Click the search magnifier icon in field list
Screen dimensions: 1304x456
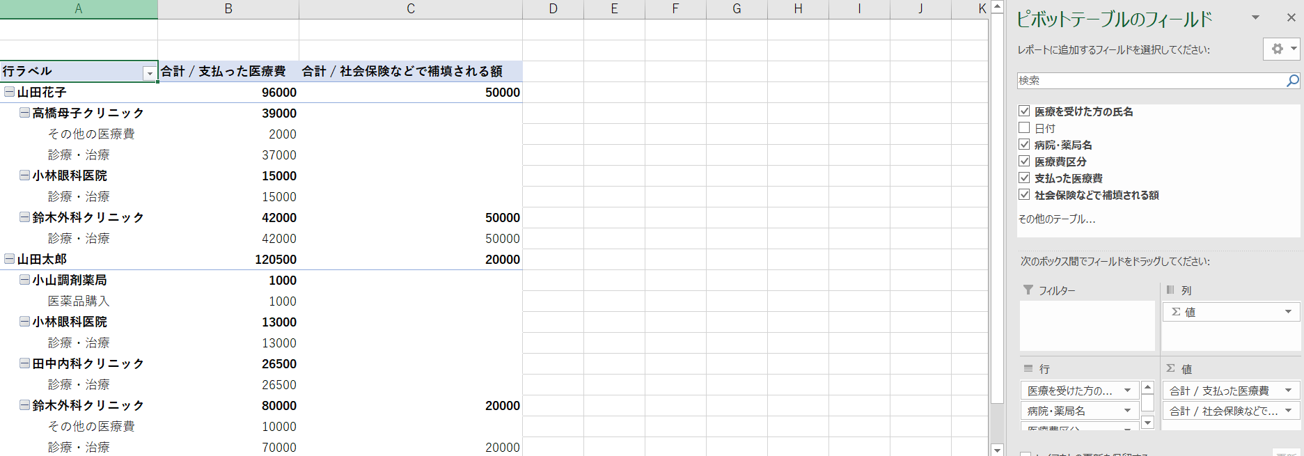coord(1292,81)
